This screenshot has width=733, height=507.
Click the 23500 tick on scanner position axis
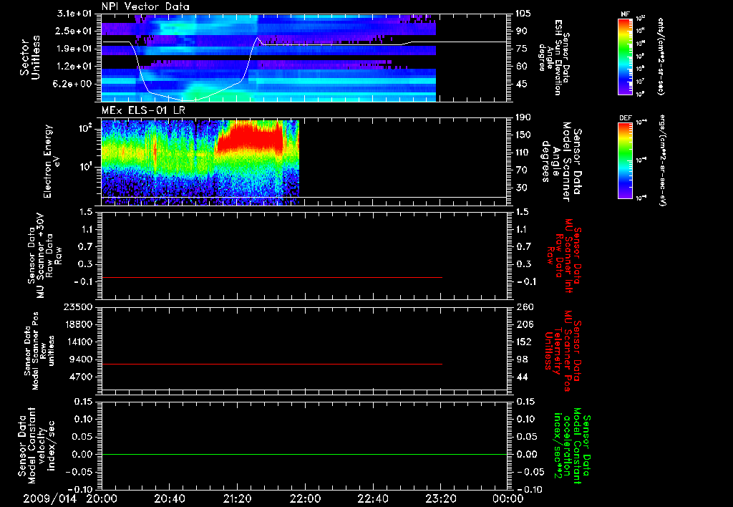pos(79,307)
